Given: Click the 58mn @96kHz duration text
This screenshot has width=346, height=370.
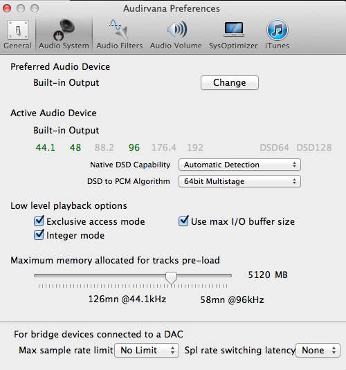Looking at the screenshot, I should coord(232,299).
